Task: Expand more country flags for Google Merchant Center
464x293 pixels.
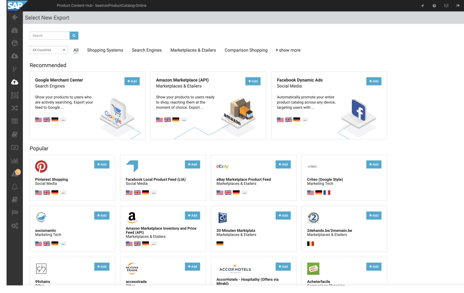Action: pos(63,120)
